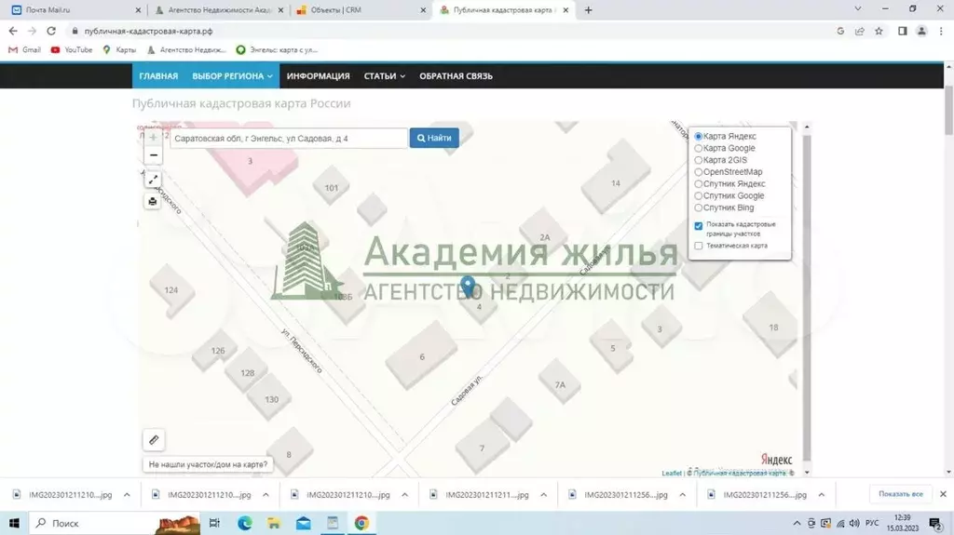Go back to previous page

pyautogui.click(x=13, y=31)
